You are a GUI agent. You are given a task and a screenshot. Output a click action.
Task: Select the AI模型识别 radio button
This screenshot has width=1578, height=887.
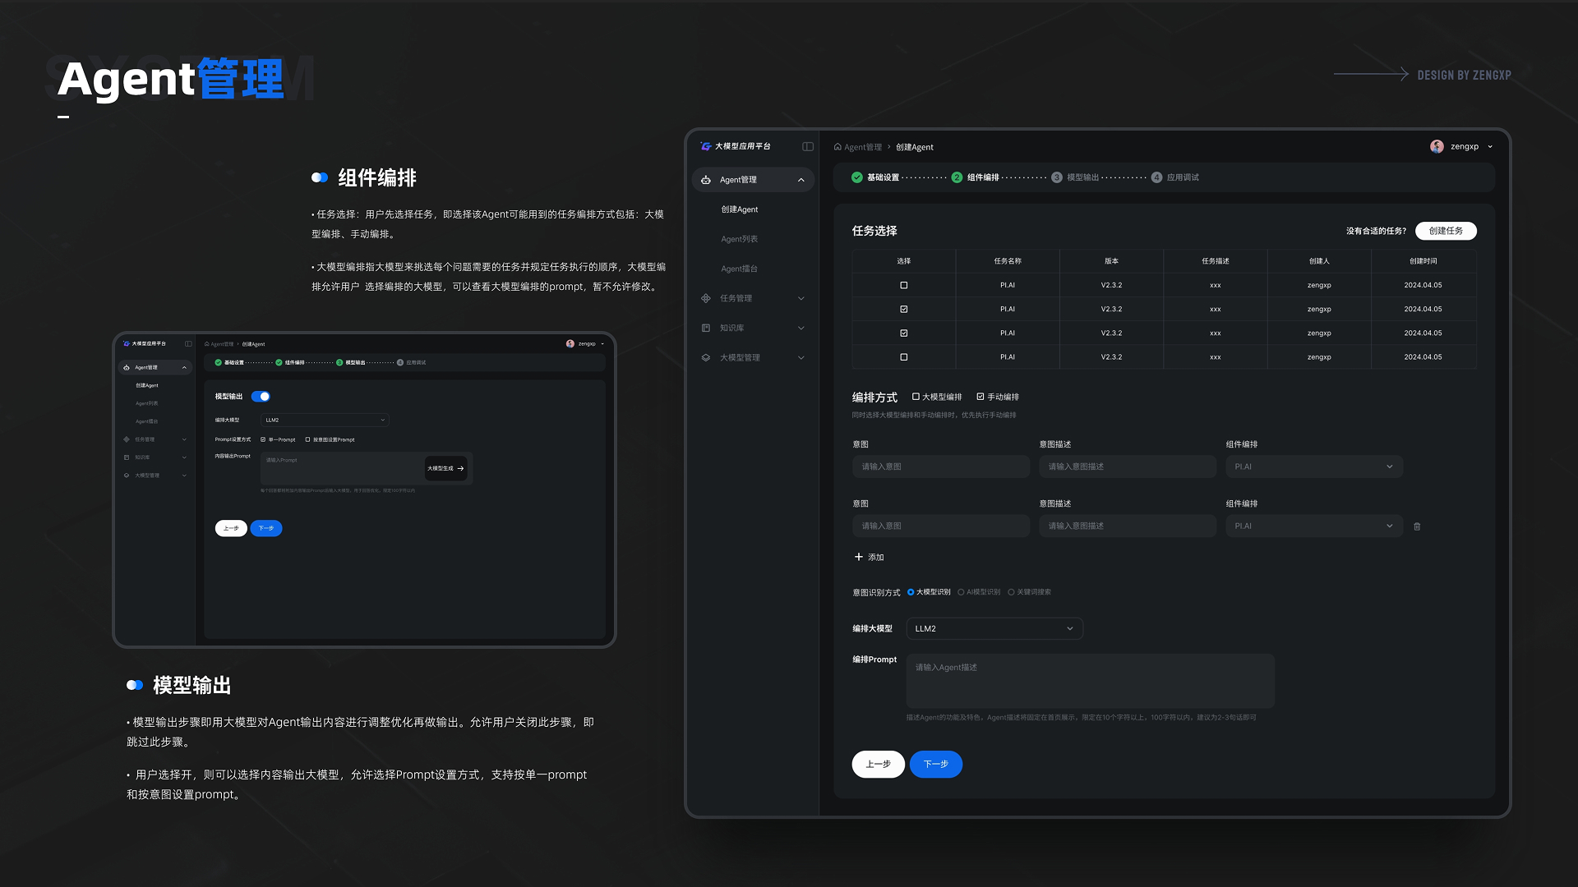click(961, 592)
